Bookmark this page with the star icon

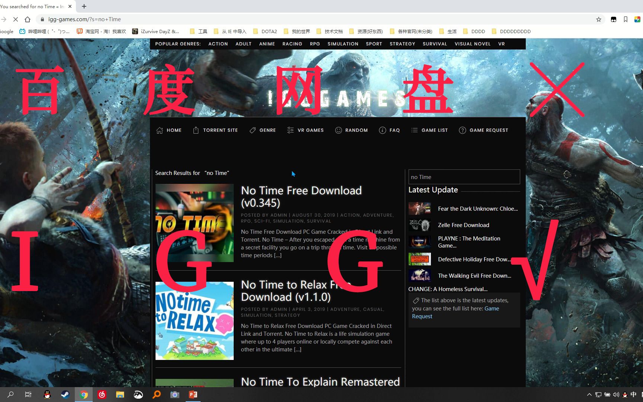click(599, 19)
